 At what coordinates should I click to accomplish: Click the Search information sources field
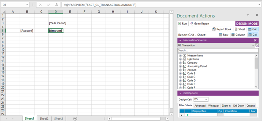pyautogui.click(x=218, y=50)
